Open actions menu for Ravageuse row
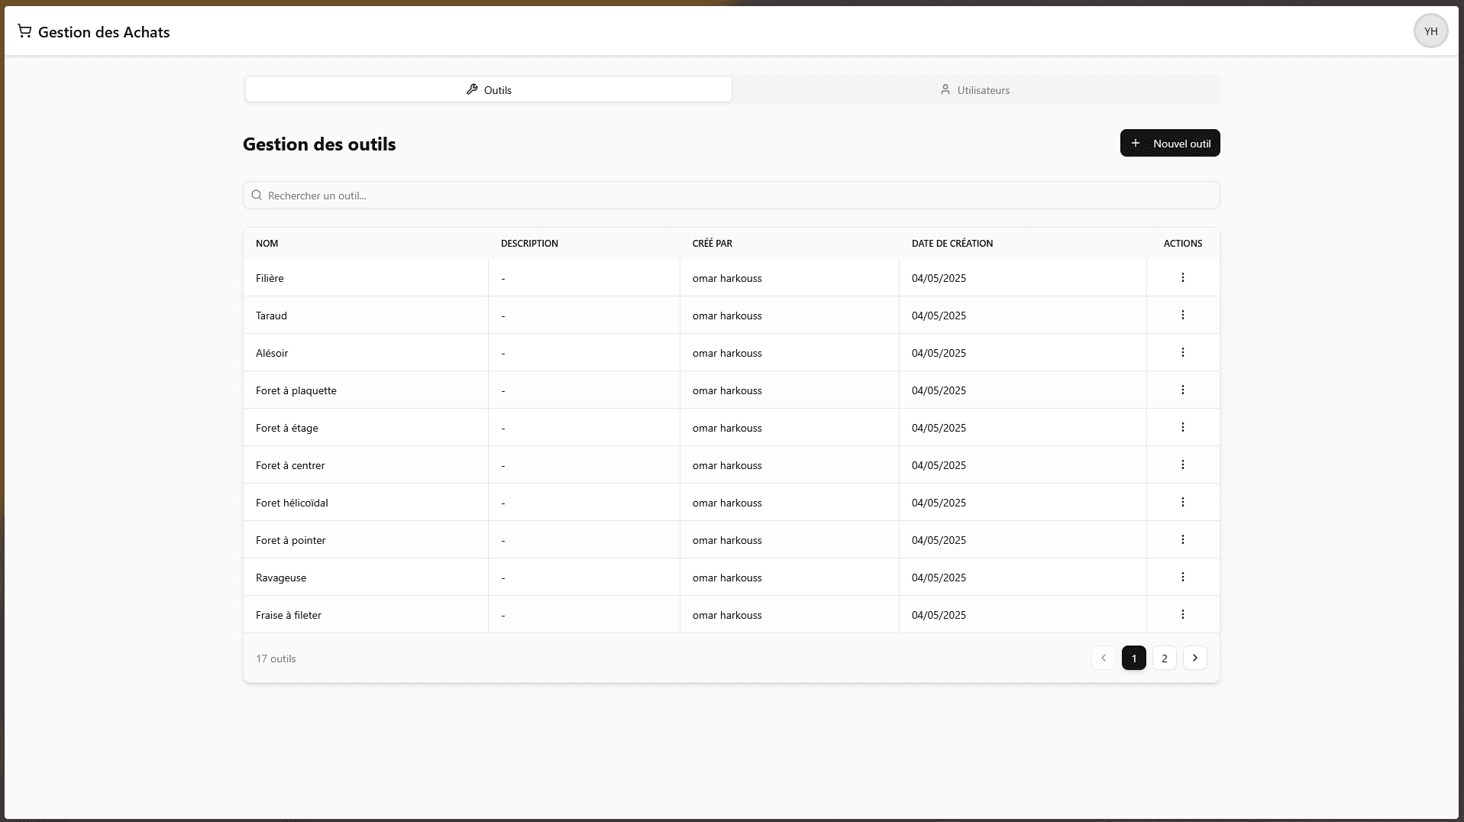 pos(1182,578)
